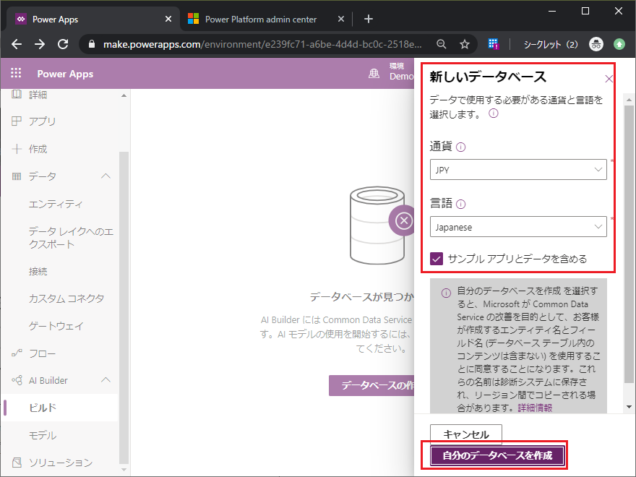The image size is (636, 477).
Task: Click the 詳細 book icon in sidebar
Action: 17,95
